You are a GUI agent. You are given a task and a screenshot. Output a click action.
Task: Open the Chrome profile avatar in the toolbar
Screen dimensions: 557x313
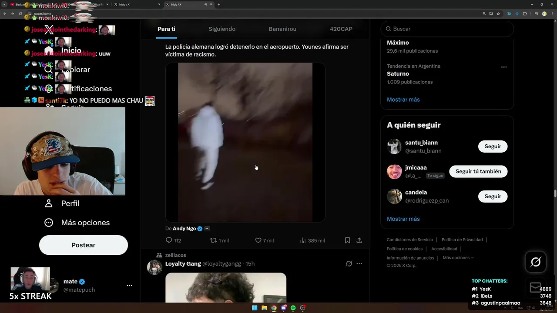tap(544, 13)
